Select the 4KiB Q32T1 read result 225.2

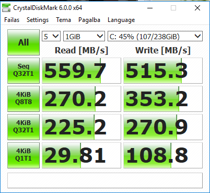(x=81, y=127)
